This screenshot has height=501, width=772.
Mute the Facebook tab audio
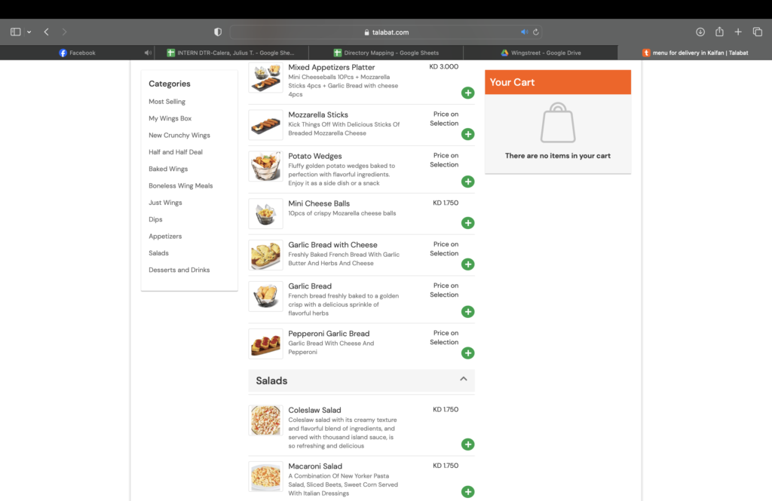[148, 53]
